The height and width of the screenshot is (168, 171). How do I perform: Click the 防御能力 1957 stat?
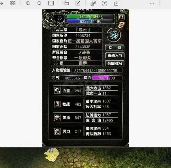point(101,115)
